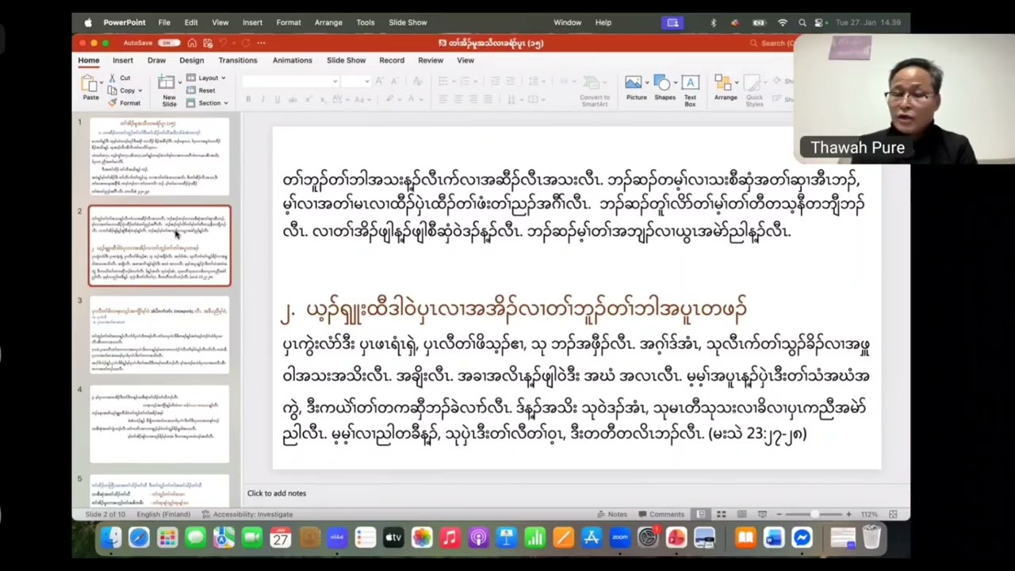Adjust the zoom slider
This screenshot has height=571, width=1015.
coord(814,514)
